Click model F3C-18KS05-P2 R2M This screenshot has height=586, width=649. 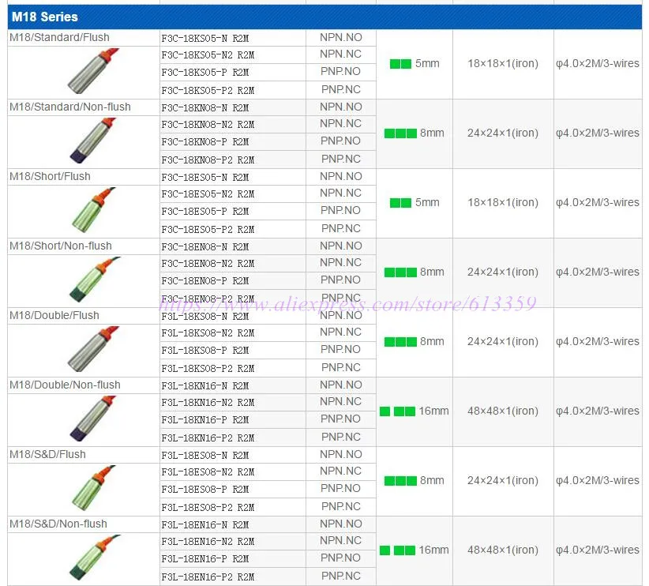208,90
